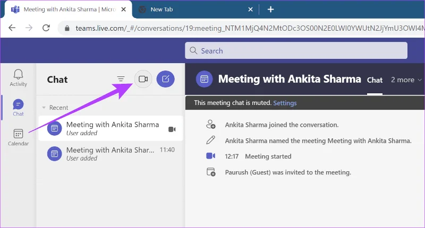This screenshot has width=425, height=228.
Task: Click the search magnifier icon
Action: click(193, 50)
